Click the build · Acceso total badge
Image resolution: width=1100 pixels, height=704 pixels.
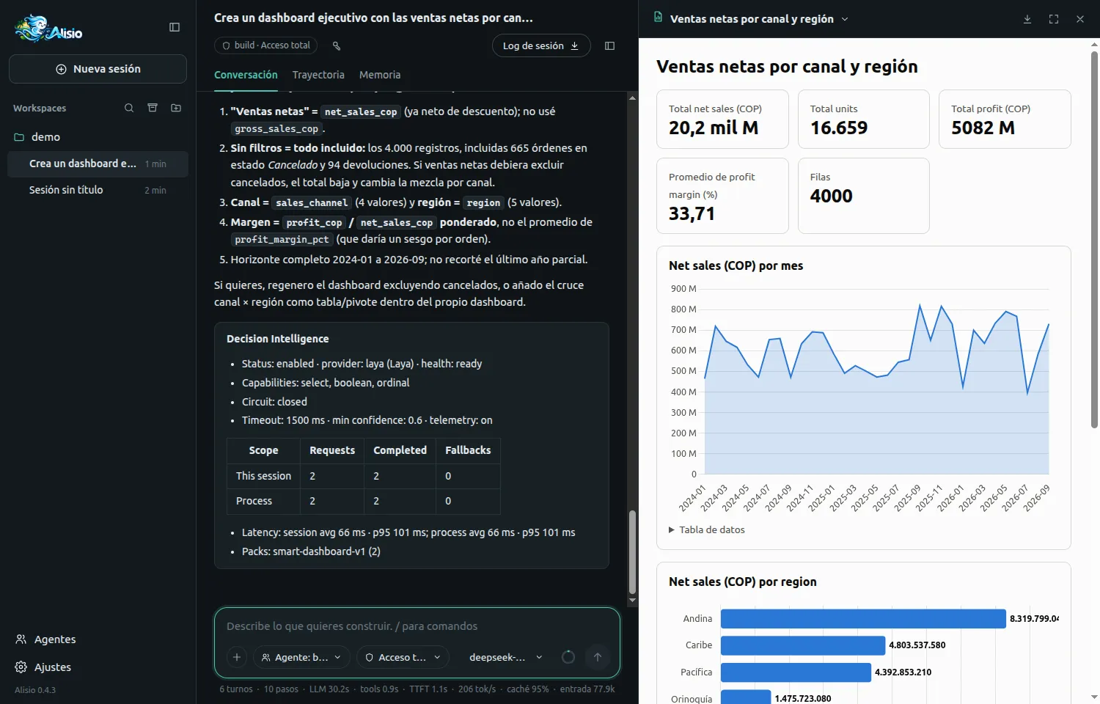265,45
